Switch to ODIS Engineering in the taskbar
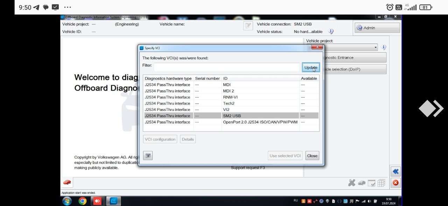The width and height of the screenshot is (448, 206). coord(113,201)
